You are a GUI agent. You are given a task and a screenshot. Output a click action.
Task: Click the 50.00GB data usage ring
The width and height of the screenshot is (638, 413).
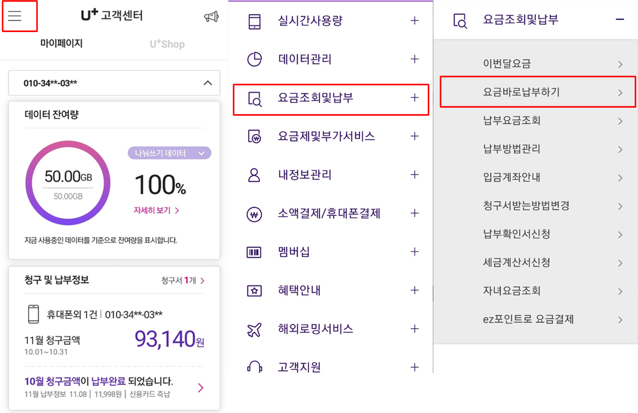coord(68,183)
